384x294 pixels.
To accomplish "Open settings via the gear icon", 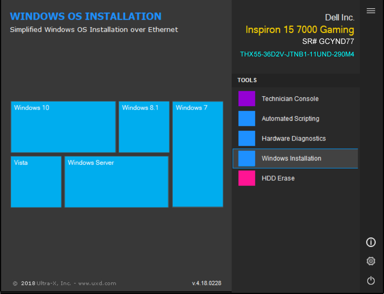I will coord(371,261).
